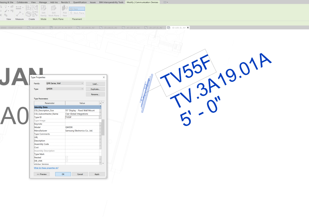Collapse the Identity Data parameter group
Screen dimensions: 309x222
[x=100, y=106]
